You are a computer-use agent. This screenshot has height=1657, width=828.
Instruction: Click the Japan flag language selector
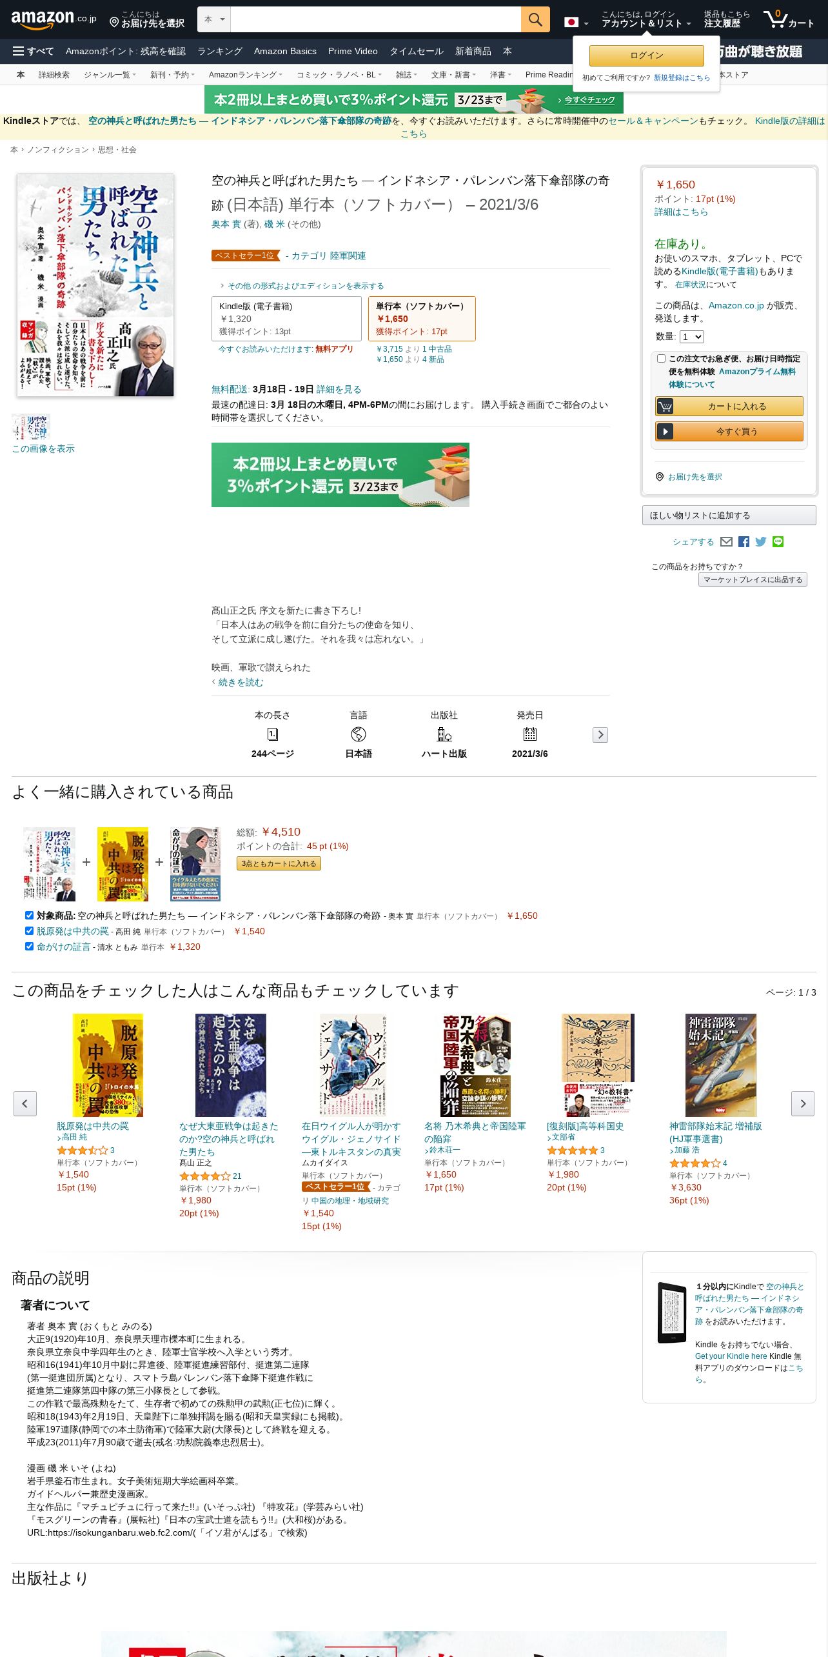point(576,23)
